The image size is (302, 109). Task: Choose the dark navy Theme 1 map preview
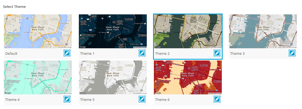(x=113, y=31)
